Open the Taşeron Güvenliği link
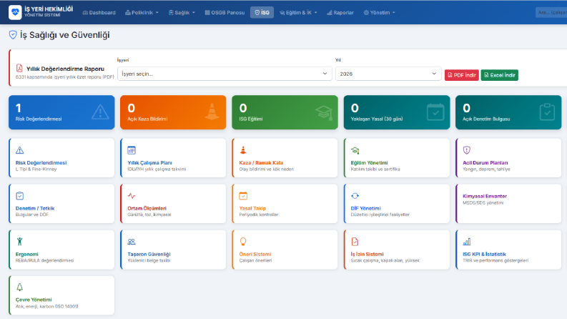The height and width of the screenshot is (319, 567). 149,254
